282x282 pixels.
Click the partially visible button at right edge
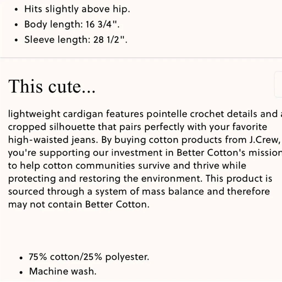point(278,84)
